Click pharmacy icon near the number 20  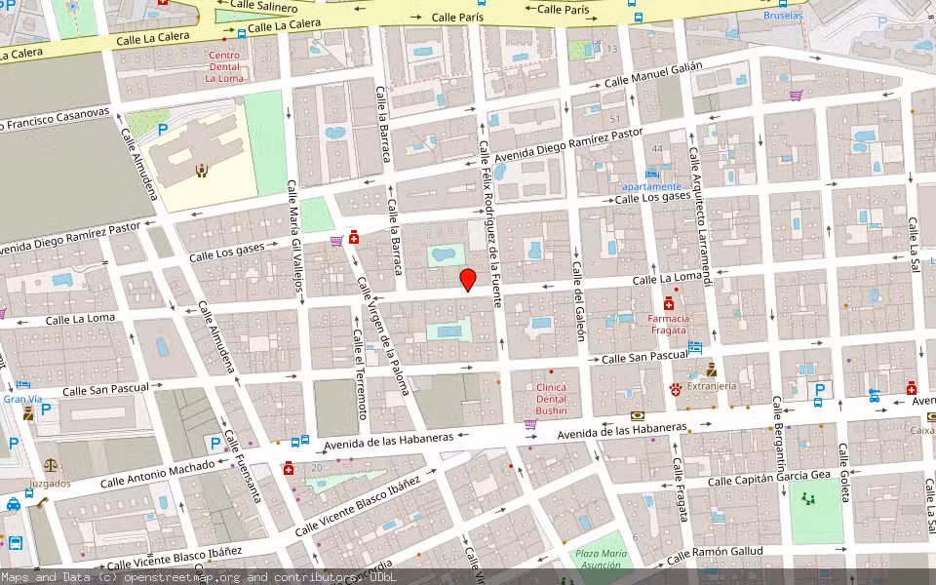point(289,468)
